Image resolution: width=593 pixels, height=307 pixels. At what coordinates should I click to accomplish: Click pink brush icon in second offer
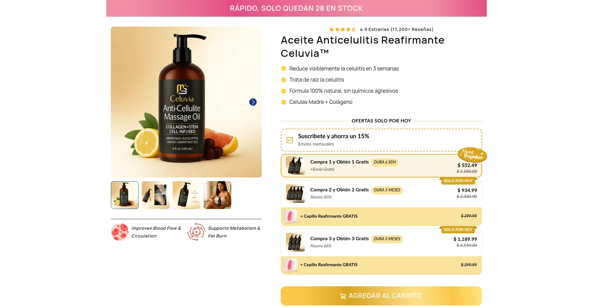(x=291, y=216)
